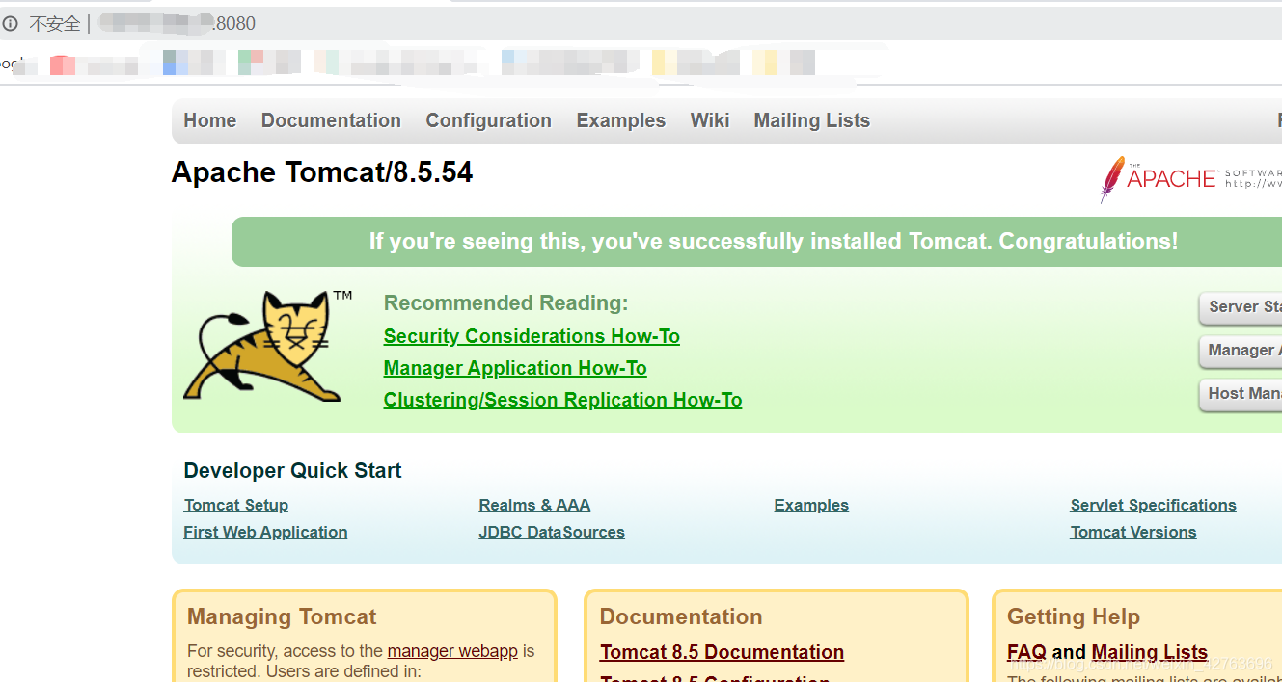Viewport: 1282px width, 682px height.
Task: Open the First Web Application link
Action: click(265, 532)
